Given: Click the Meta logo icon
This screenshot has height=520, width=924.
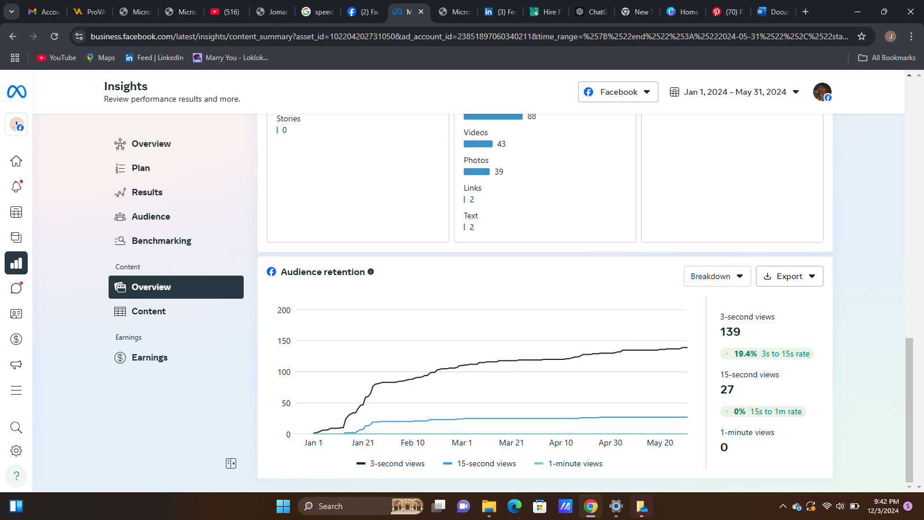Looking at the screenshot, I should tap(16, 92).
